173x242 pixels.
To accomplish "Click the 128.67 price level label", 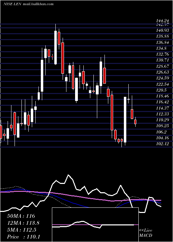I will pos(162,66).
